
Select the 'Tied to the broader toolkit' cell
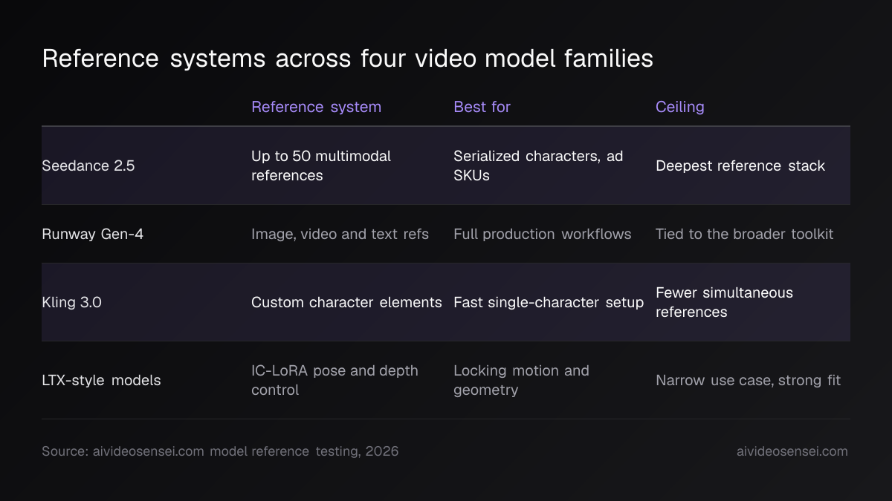[x=744, y=234]
